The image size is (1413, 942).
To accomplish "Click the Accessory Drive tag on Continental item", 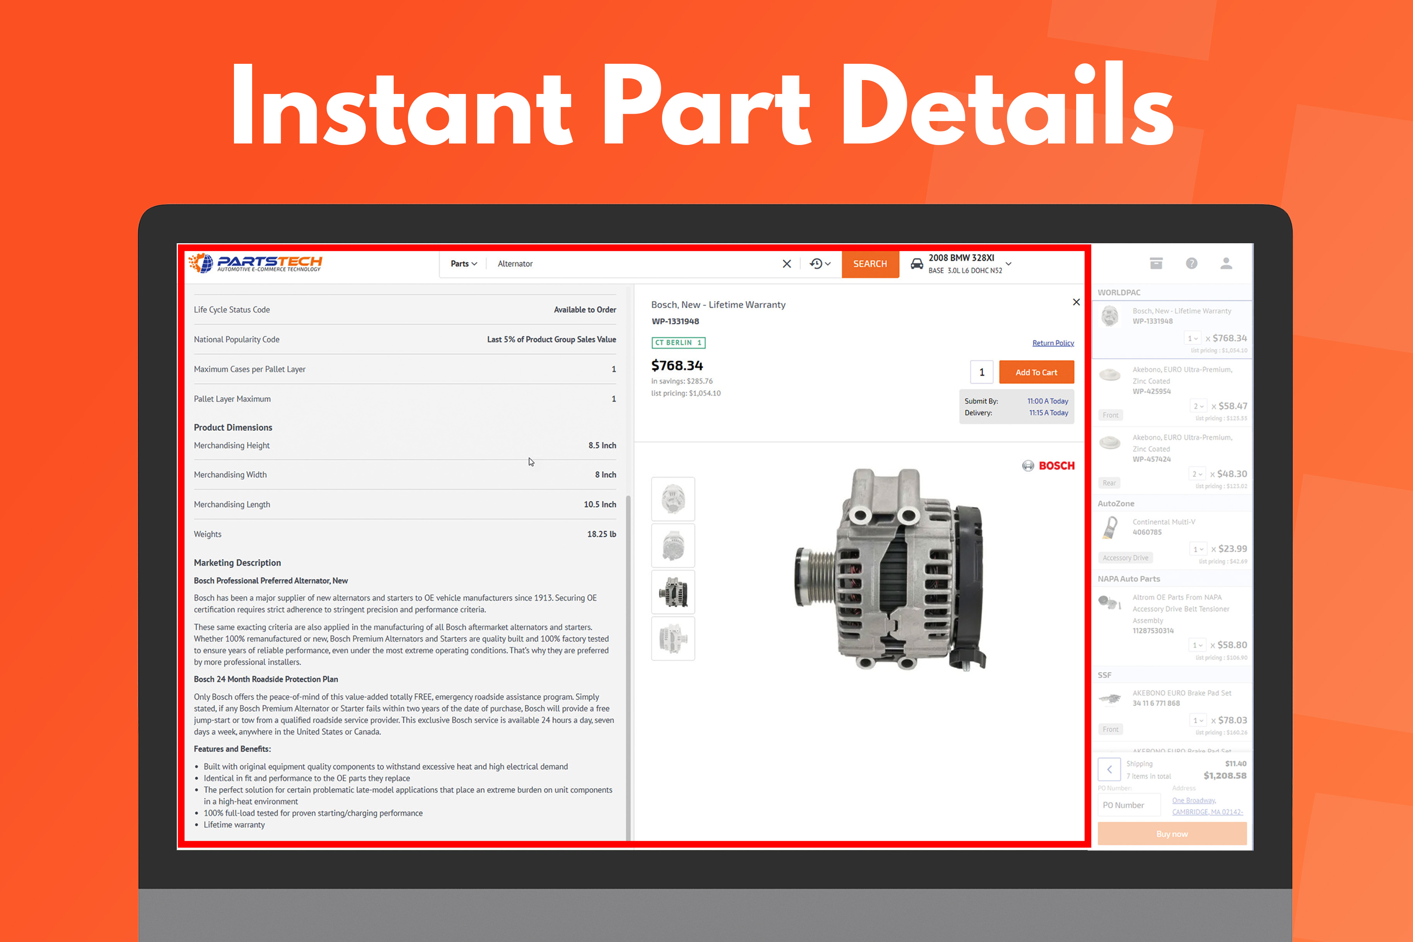I will (1125, 558).
